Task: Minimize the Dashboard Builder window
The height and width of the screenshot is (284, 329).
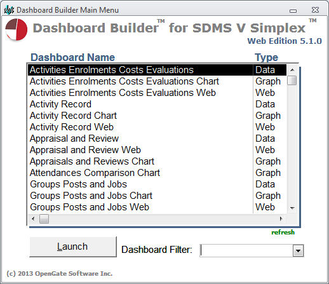Action: [x=293, y=10]
